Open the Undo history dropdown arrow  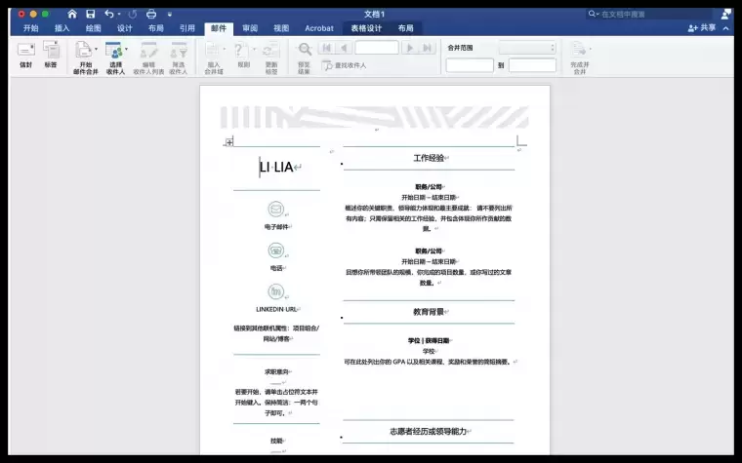119,15
